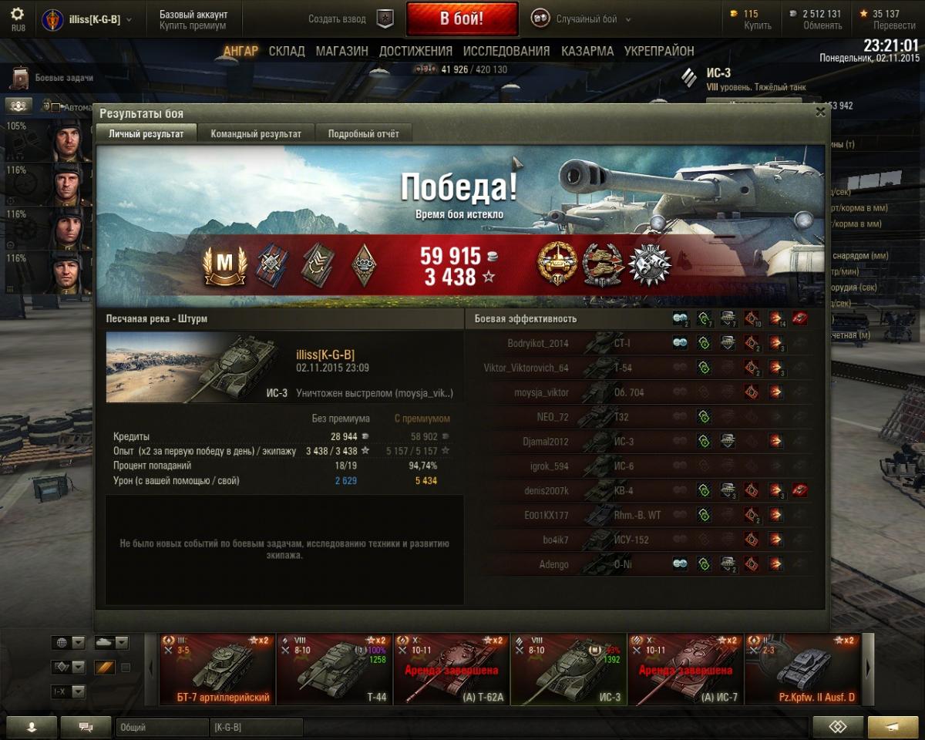Open the settings gear menu

point(17,15)
